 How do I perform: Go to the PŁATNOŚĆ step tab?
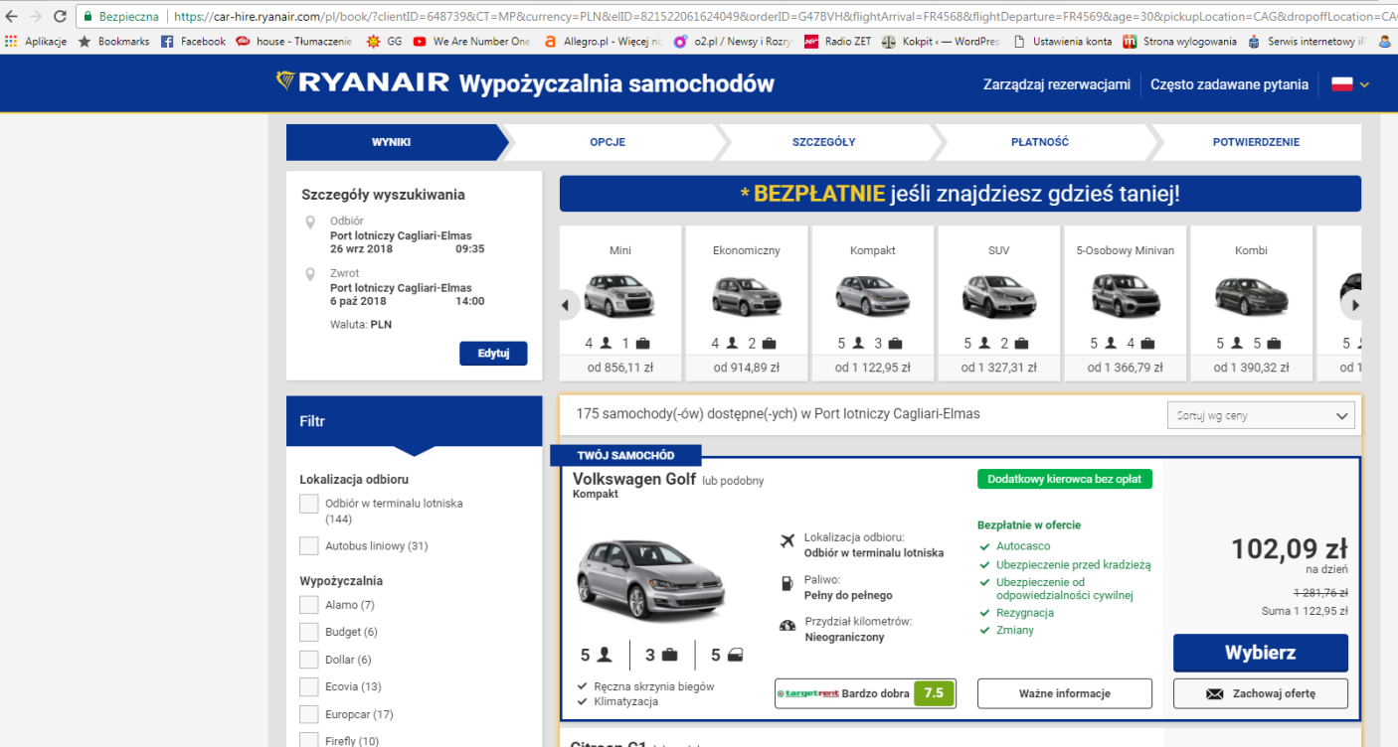1040,142
